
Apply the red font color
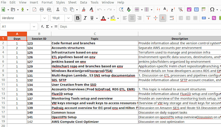[103, 18]
